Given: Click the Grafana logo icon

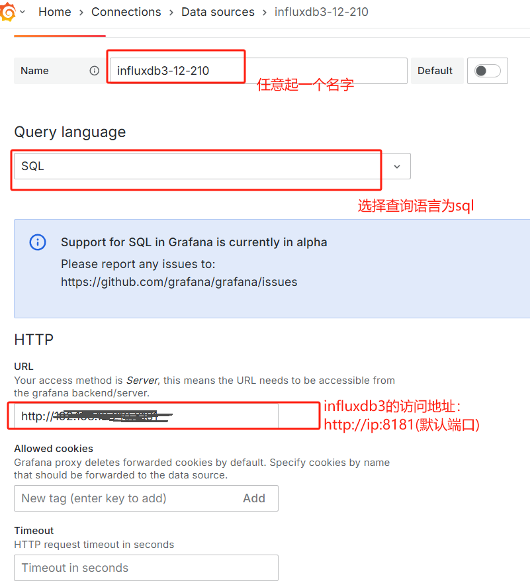Looking at the screenshot, I should [x=7, y=12].
